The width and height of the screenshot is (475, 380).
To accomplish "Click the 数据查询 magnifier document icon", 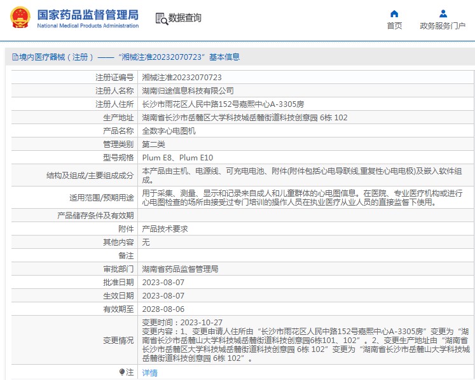I will coord(161,18).
